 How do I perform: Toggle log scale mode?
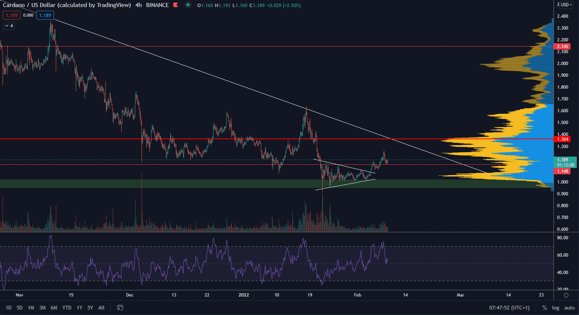tap(555, 308)
